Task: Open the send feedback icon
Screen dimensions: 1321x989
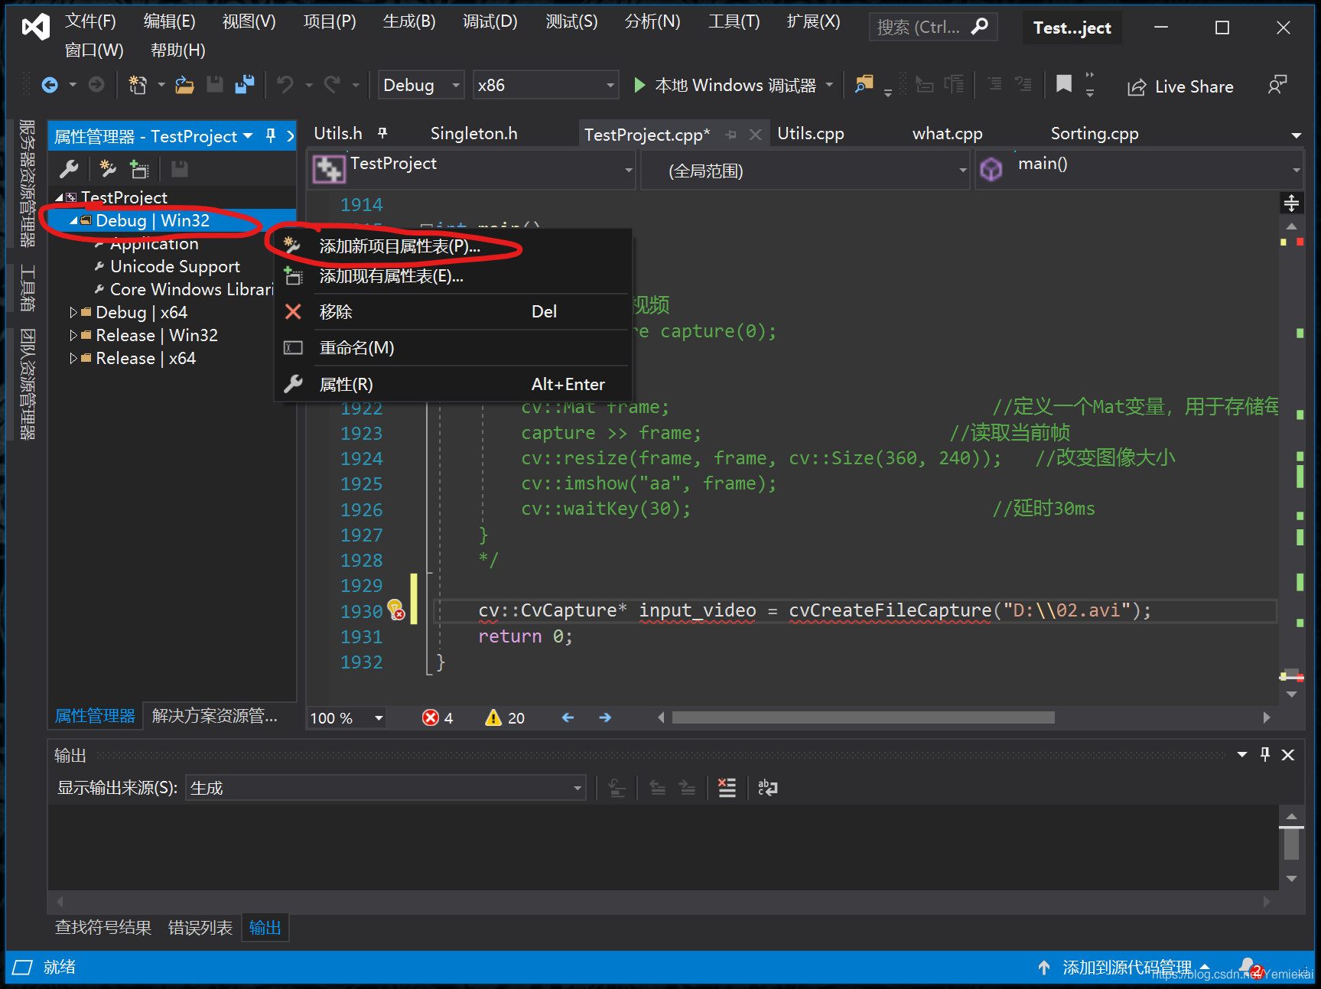Action: pos(1277,86)
